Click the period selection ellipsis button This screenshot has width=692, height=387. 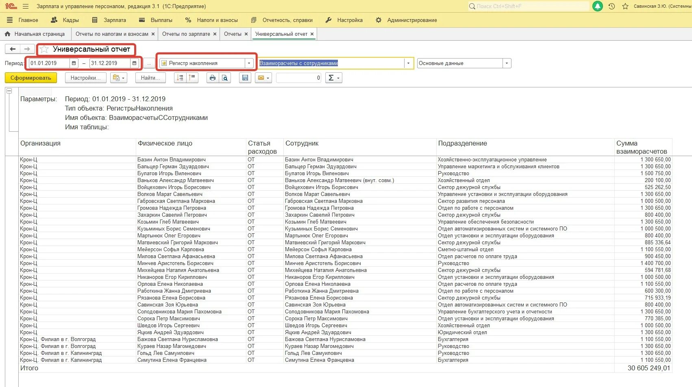pos(149,63)
